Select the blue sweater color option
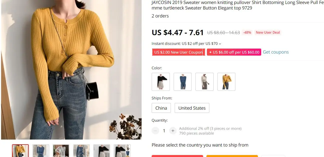Screen dimensions: 324x157 (183, 82)
